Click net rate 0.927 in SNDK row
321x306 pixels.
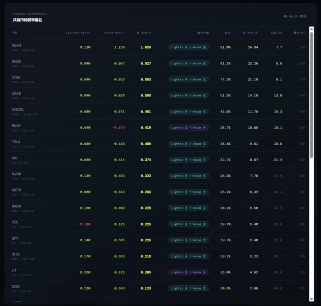[146, 63]
